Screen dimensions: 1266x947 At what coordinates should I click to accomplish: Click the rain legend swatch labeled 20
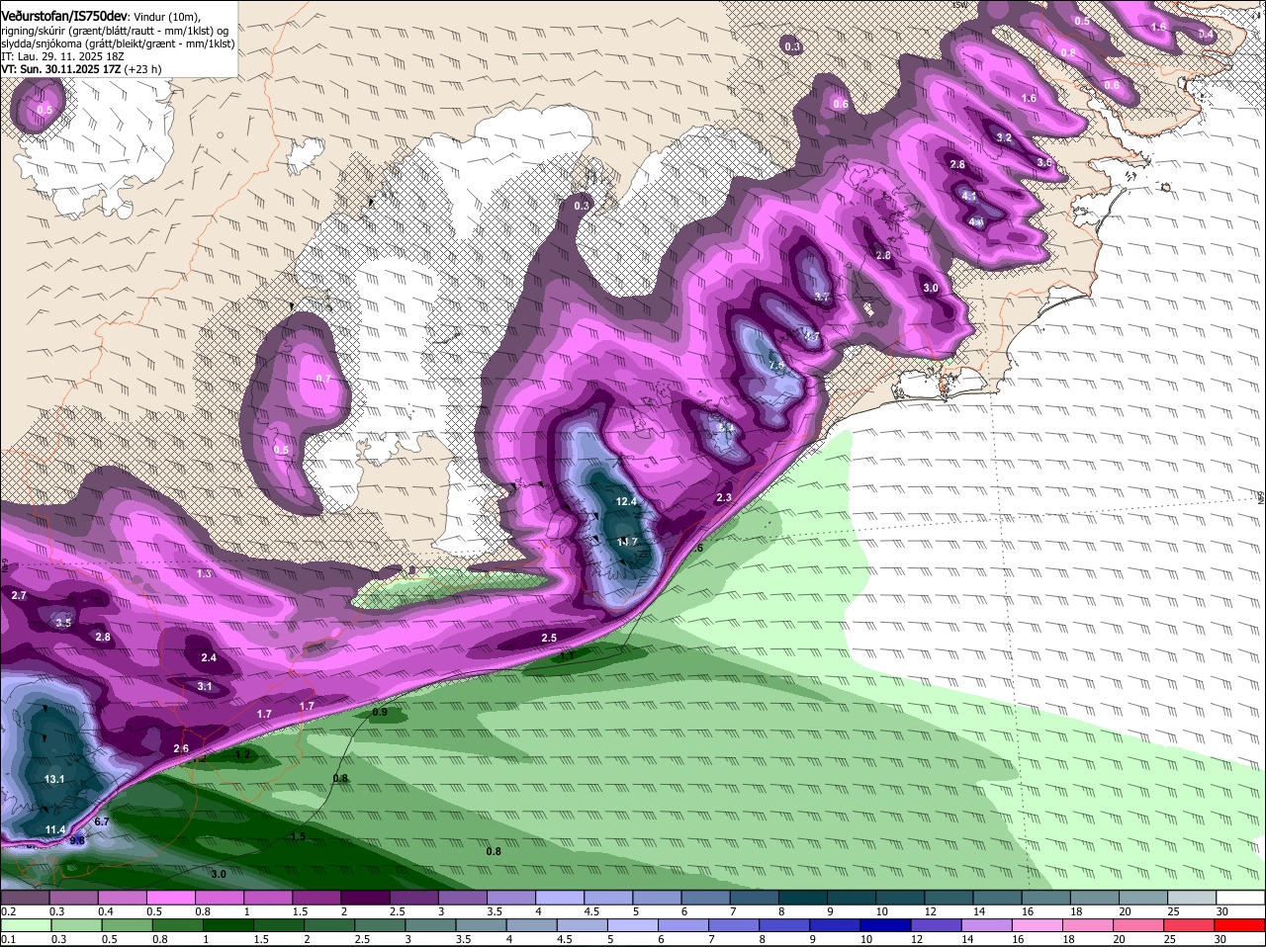coord(1140,925)
